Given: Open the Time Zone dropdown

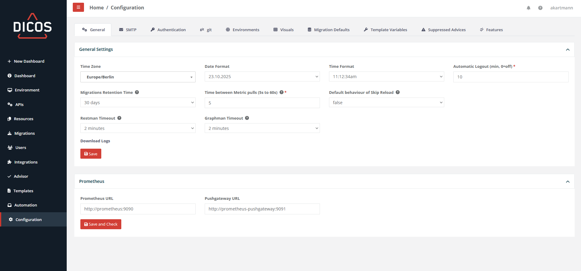Looking at the screenshot, I should coord(138,77).
